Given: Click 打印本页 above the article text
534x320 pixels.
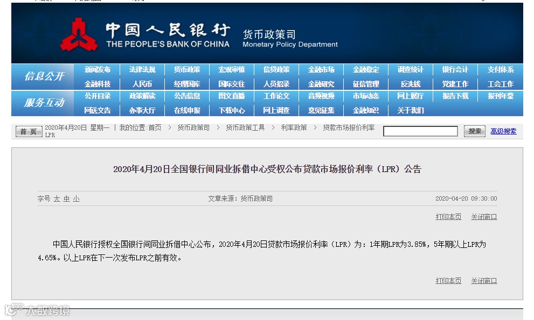Looking at the screenshot, I should [448, 217].
